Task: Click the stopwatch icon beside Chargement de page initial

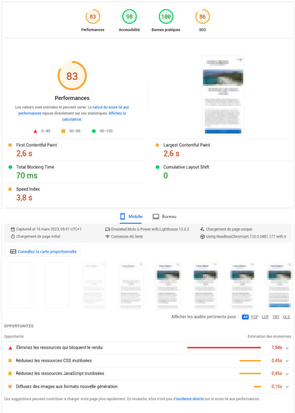Action: tap(12, 236)
